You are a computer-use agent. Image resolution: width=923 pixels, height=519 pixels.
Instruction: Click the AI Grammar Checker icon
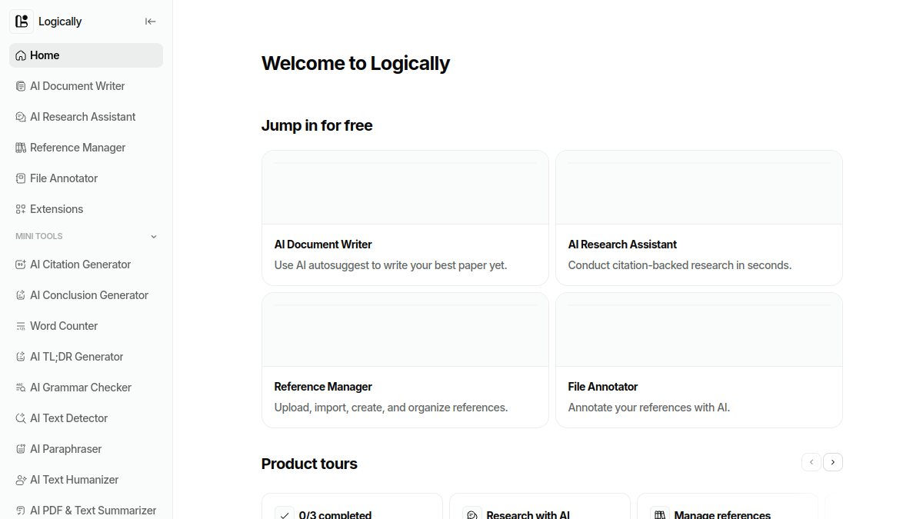tap(21, 388)
